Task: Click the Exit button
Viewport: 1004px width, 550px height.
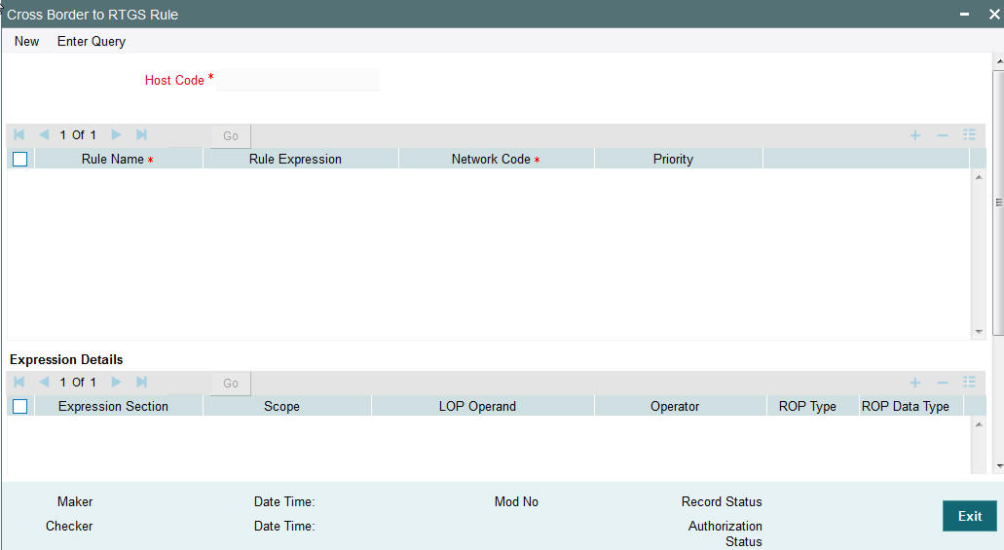Action: pos(969,516)
